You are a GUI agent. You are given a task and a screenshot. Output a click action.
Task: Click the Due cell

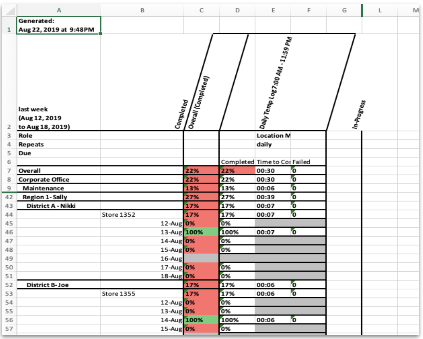coord(59,153)
